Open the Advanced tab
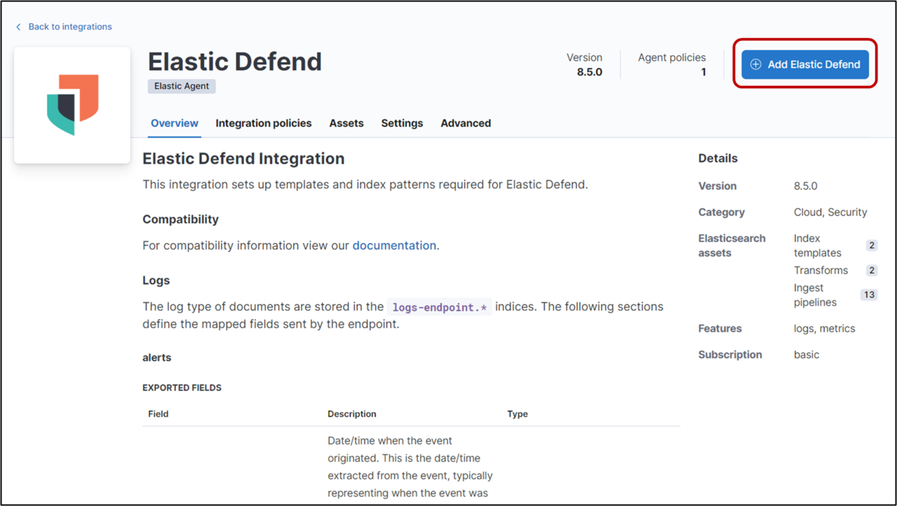The width and height of the screenshot is (897, 506). (465, 123)
